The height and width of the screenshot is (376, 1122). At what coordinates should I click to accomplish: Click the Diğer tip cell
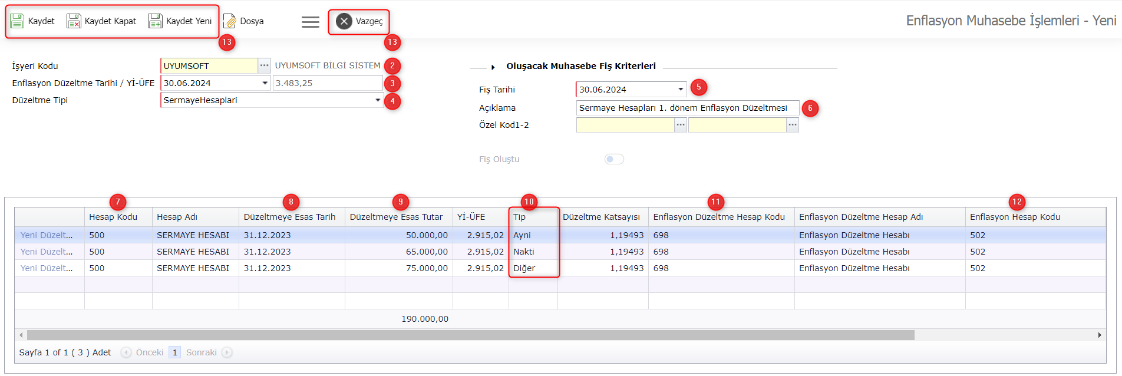[533, 268]
